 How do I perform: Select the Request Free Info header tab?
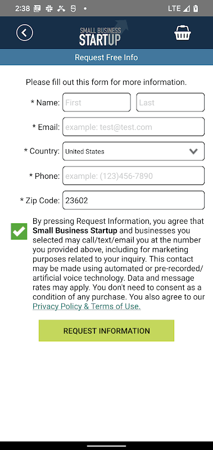pyautogui.click(x=106, y=57)
